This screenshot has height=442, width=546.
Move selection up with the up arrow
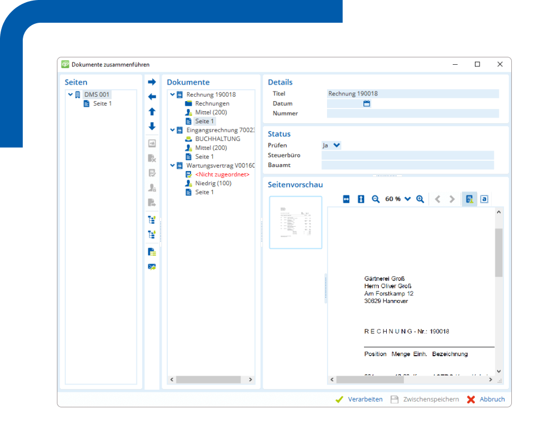tap(152, 112)
